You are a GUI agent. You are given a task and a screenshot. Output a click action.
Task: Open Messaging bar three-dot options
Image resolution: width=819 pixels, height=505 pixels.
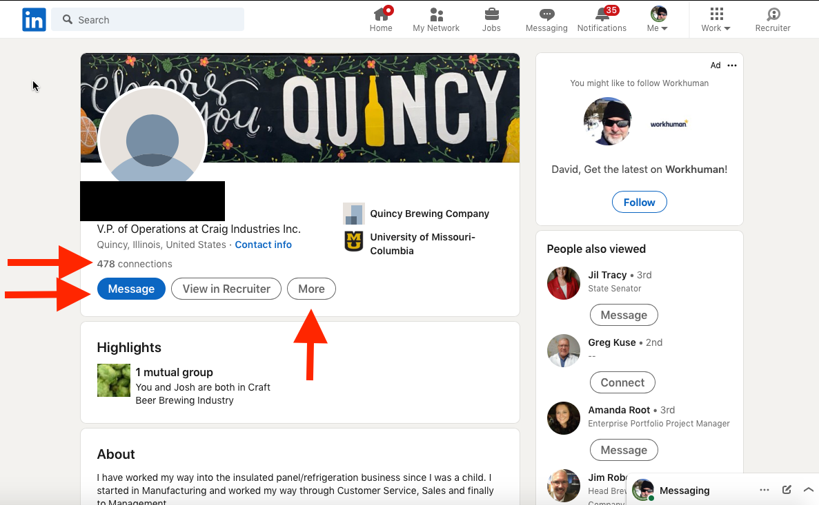click(764, 490)
